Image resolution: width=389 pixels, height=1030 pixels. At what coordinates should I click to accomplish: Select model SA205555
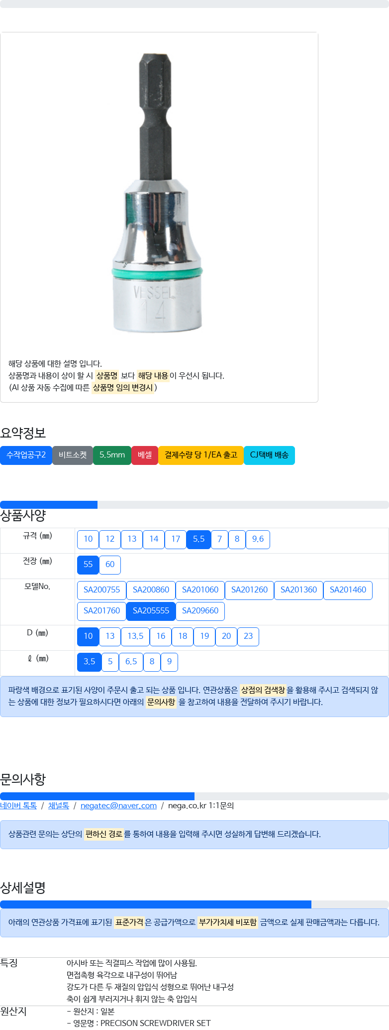pos(151,611)
